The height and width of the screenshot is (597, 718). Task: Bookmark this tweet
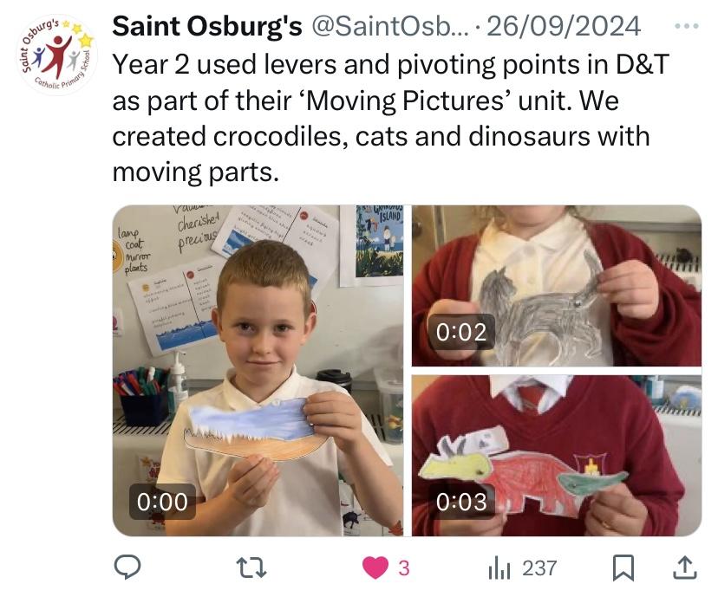[623, 568]
